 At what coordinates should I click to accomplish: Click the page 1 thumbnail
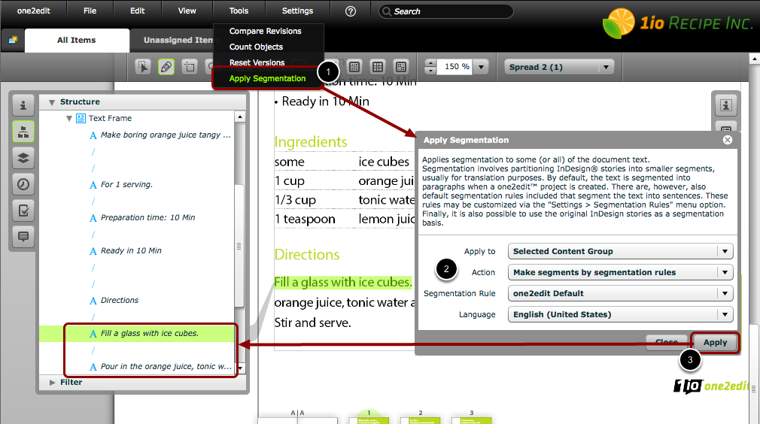pyautogui.click(x=369, y=420)
